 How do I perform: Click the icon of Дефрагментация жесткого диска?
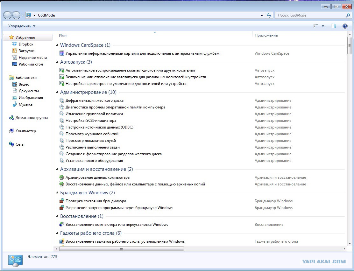click(x=62, y=101)
